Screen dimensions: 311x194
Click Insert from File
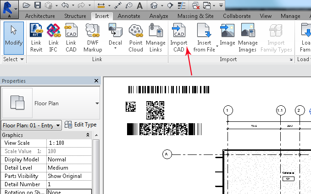pos(204,38)
